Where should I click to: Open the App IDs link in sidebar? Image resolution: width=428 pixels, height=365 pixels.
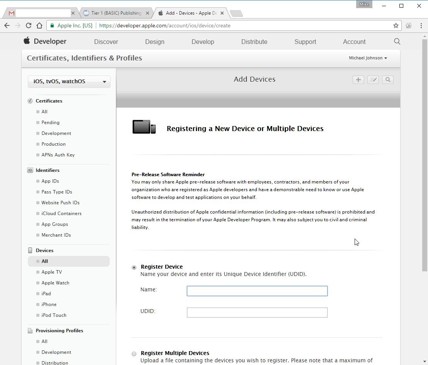(x=50, y=181)
